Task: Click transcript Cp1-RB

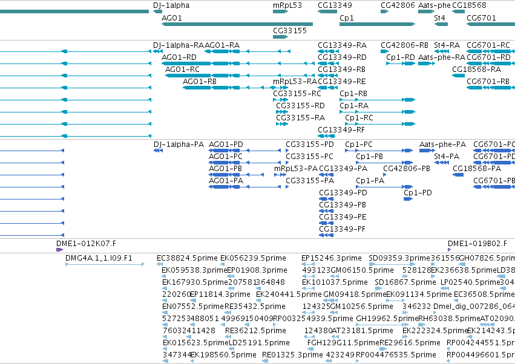Action: tap(378, 100)
